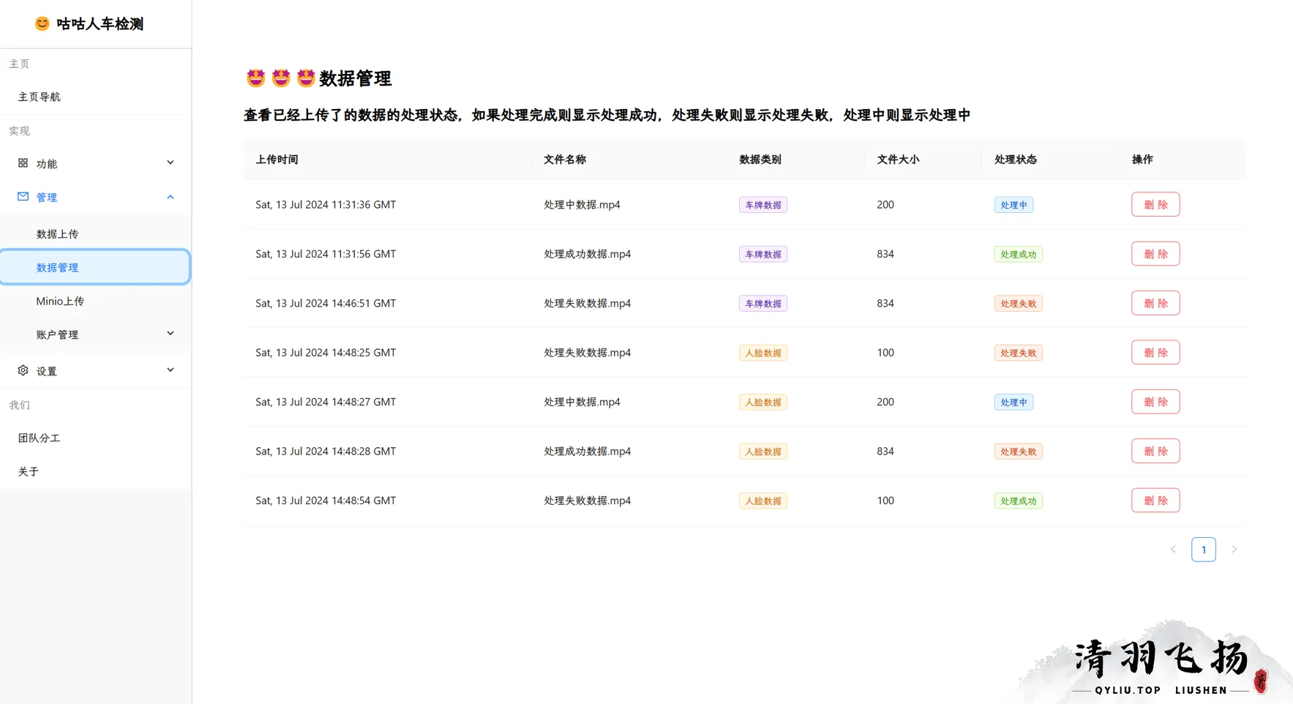Click 删除 on the last table row
The height and width of the screenshot is (704, 1293).
[1155, 500]
